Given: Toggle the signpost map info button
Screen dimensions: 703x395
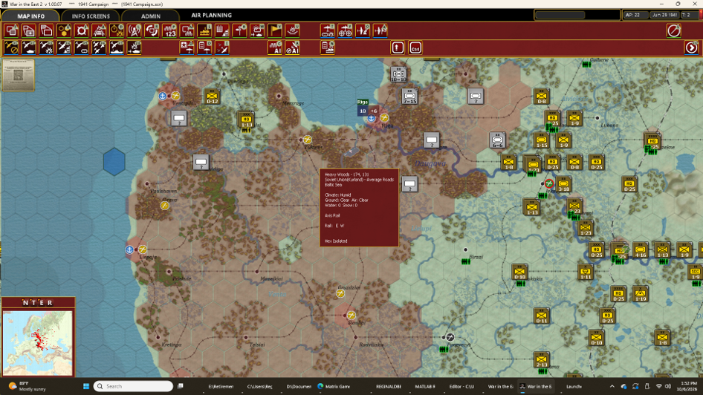Looking at the screenshot, I should (x=239, y=31).
